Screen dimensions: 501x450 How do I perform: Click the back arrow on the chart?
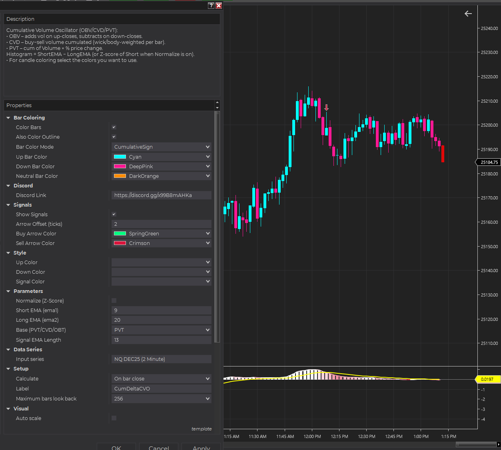(468, 14)
